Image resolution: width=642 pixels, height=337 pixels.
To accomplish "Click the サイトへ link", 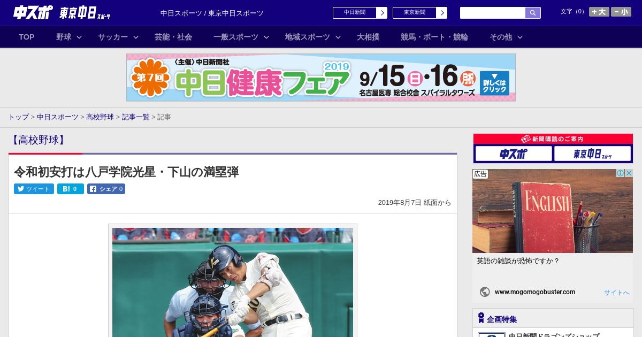I will [x=617, y=293].
